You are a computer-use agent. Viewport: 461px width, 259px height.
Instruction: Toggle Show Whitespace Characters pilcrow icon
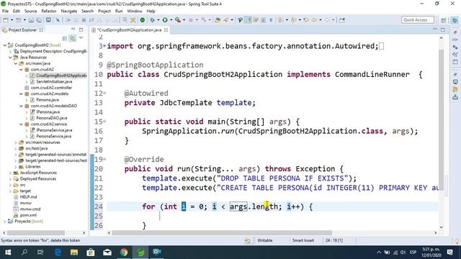tap(271, 20)
